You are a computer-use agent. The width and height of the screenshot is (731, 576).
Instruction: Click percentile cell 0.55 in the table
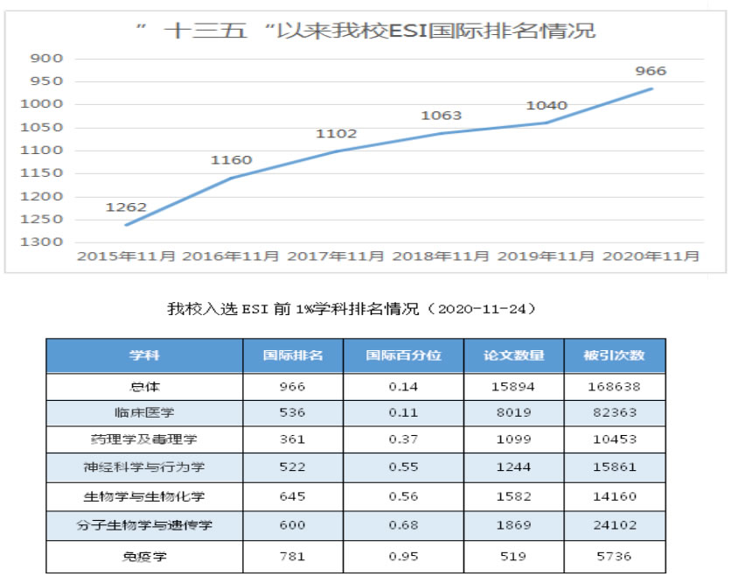(x=403, y=467)
